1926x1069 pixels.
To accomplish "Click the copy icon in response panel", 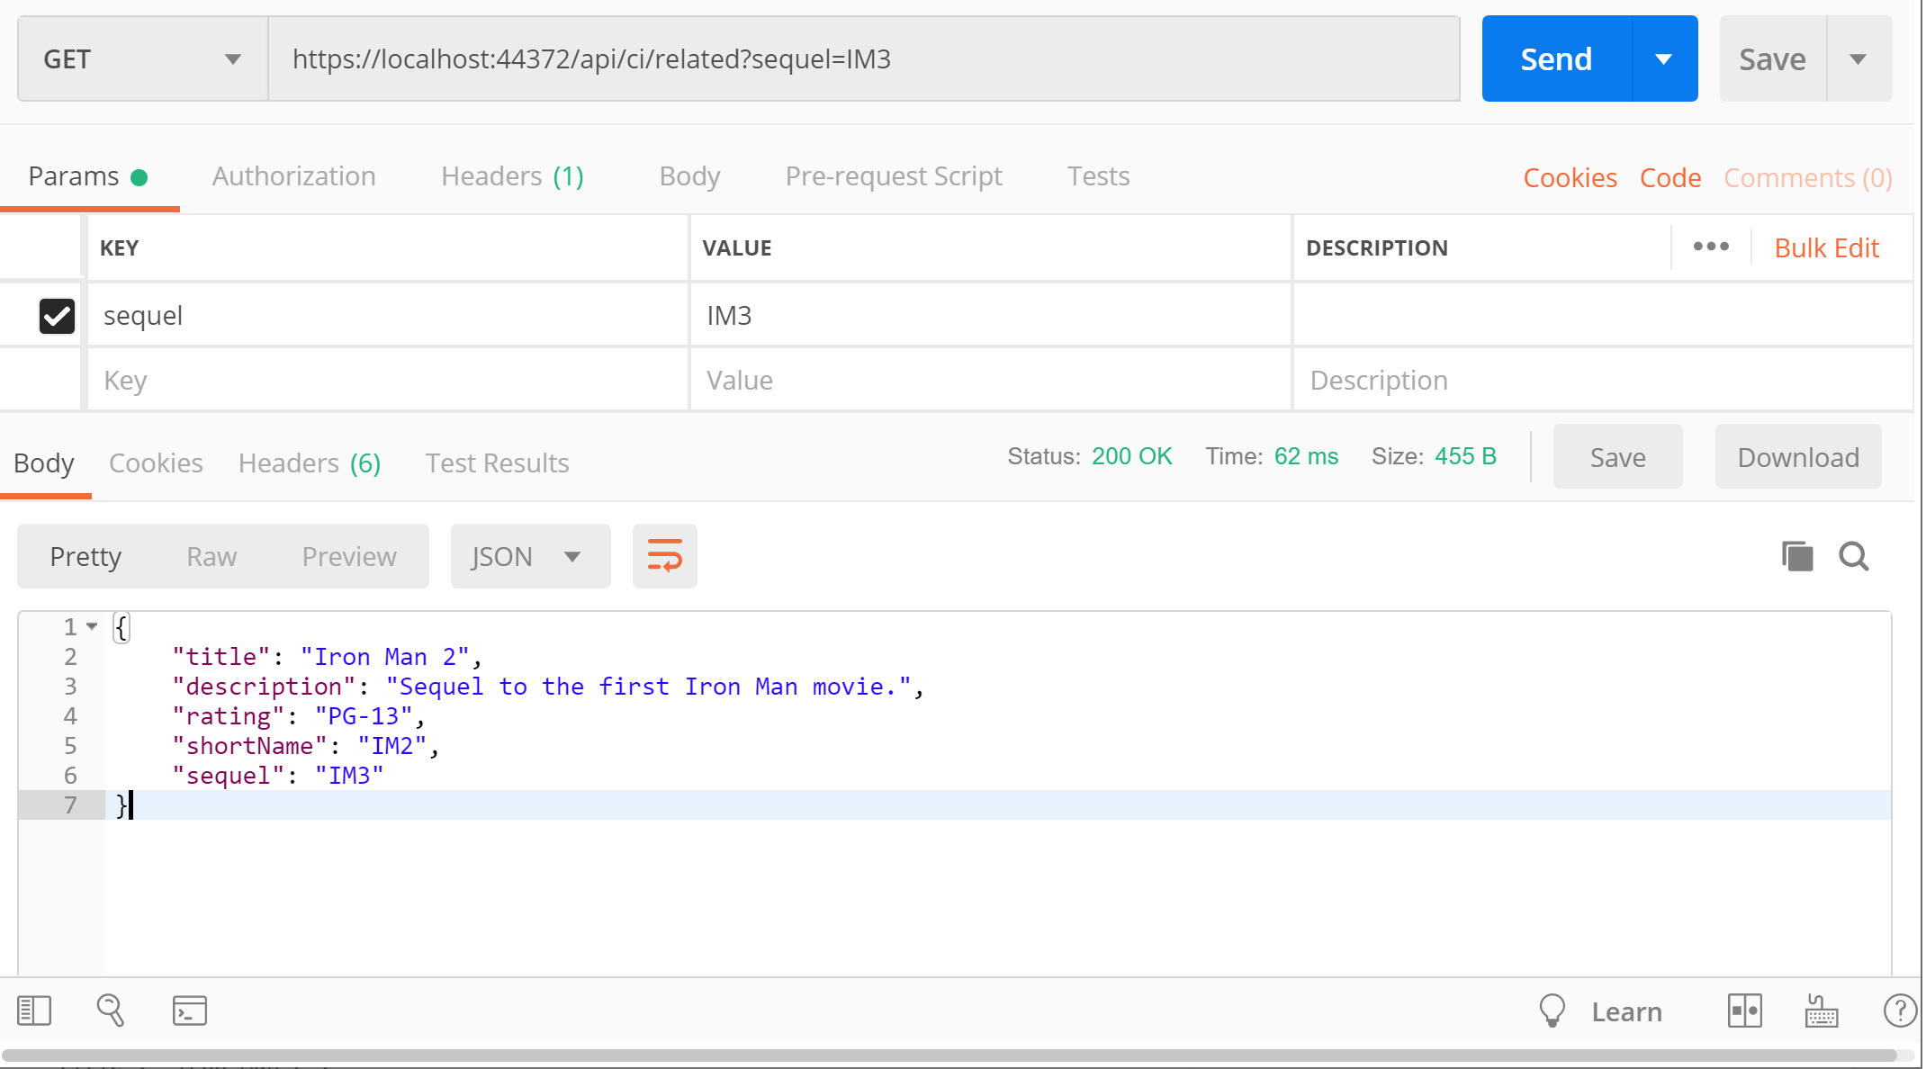I will [x=1795, y=554].
